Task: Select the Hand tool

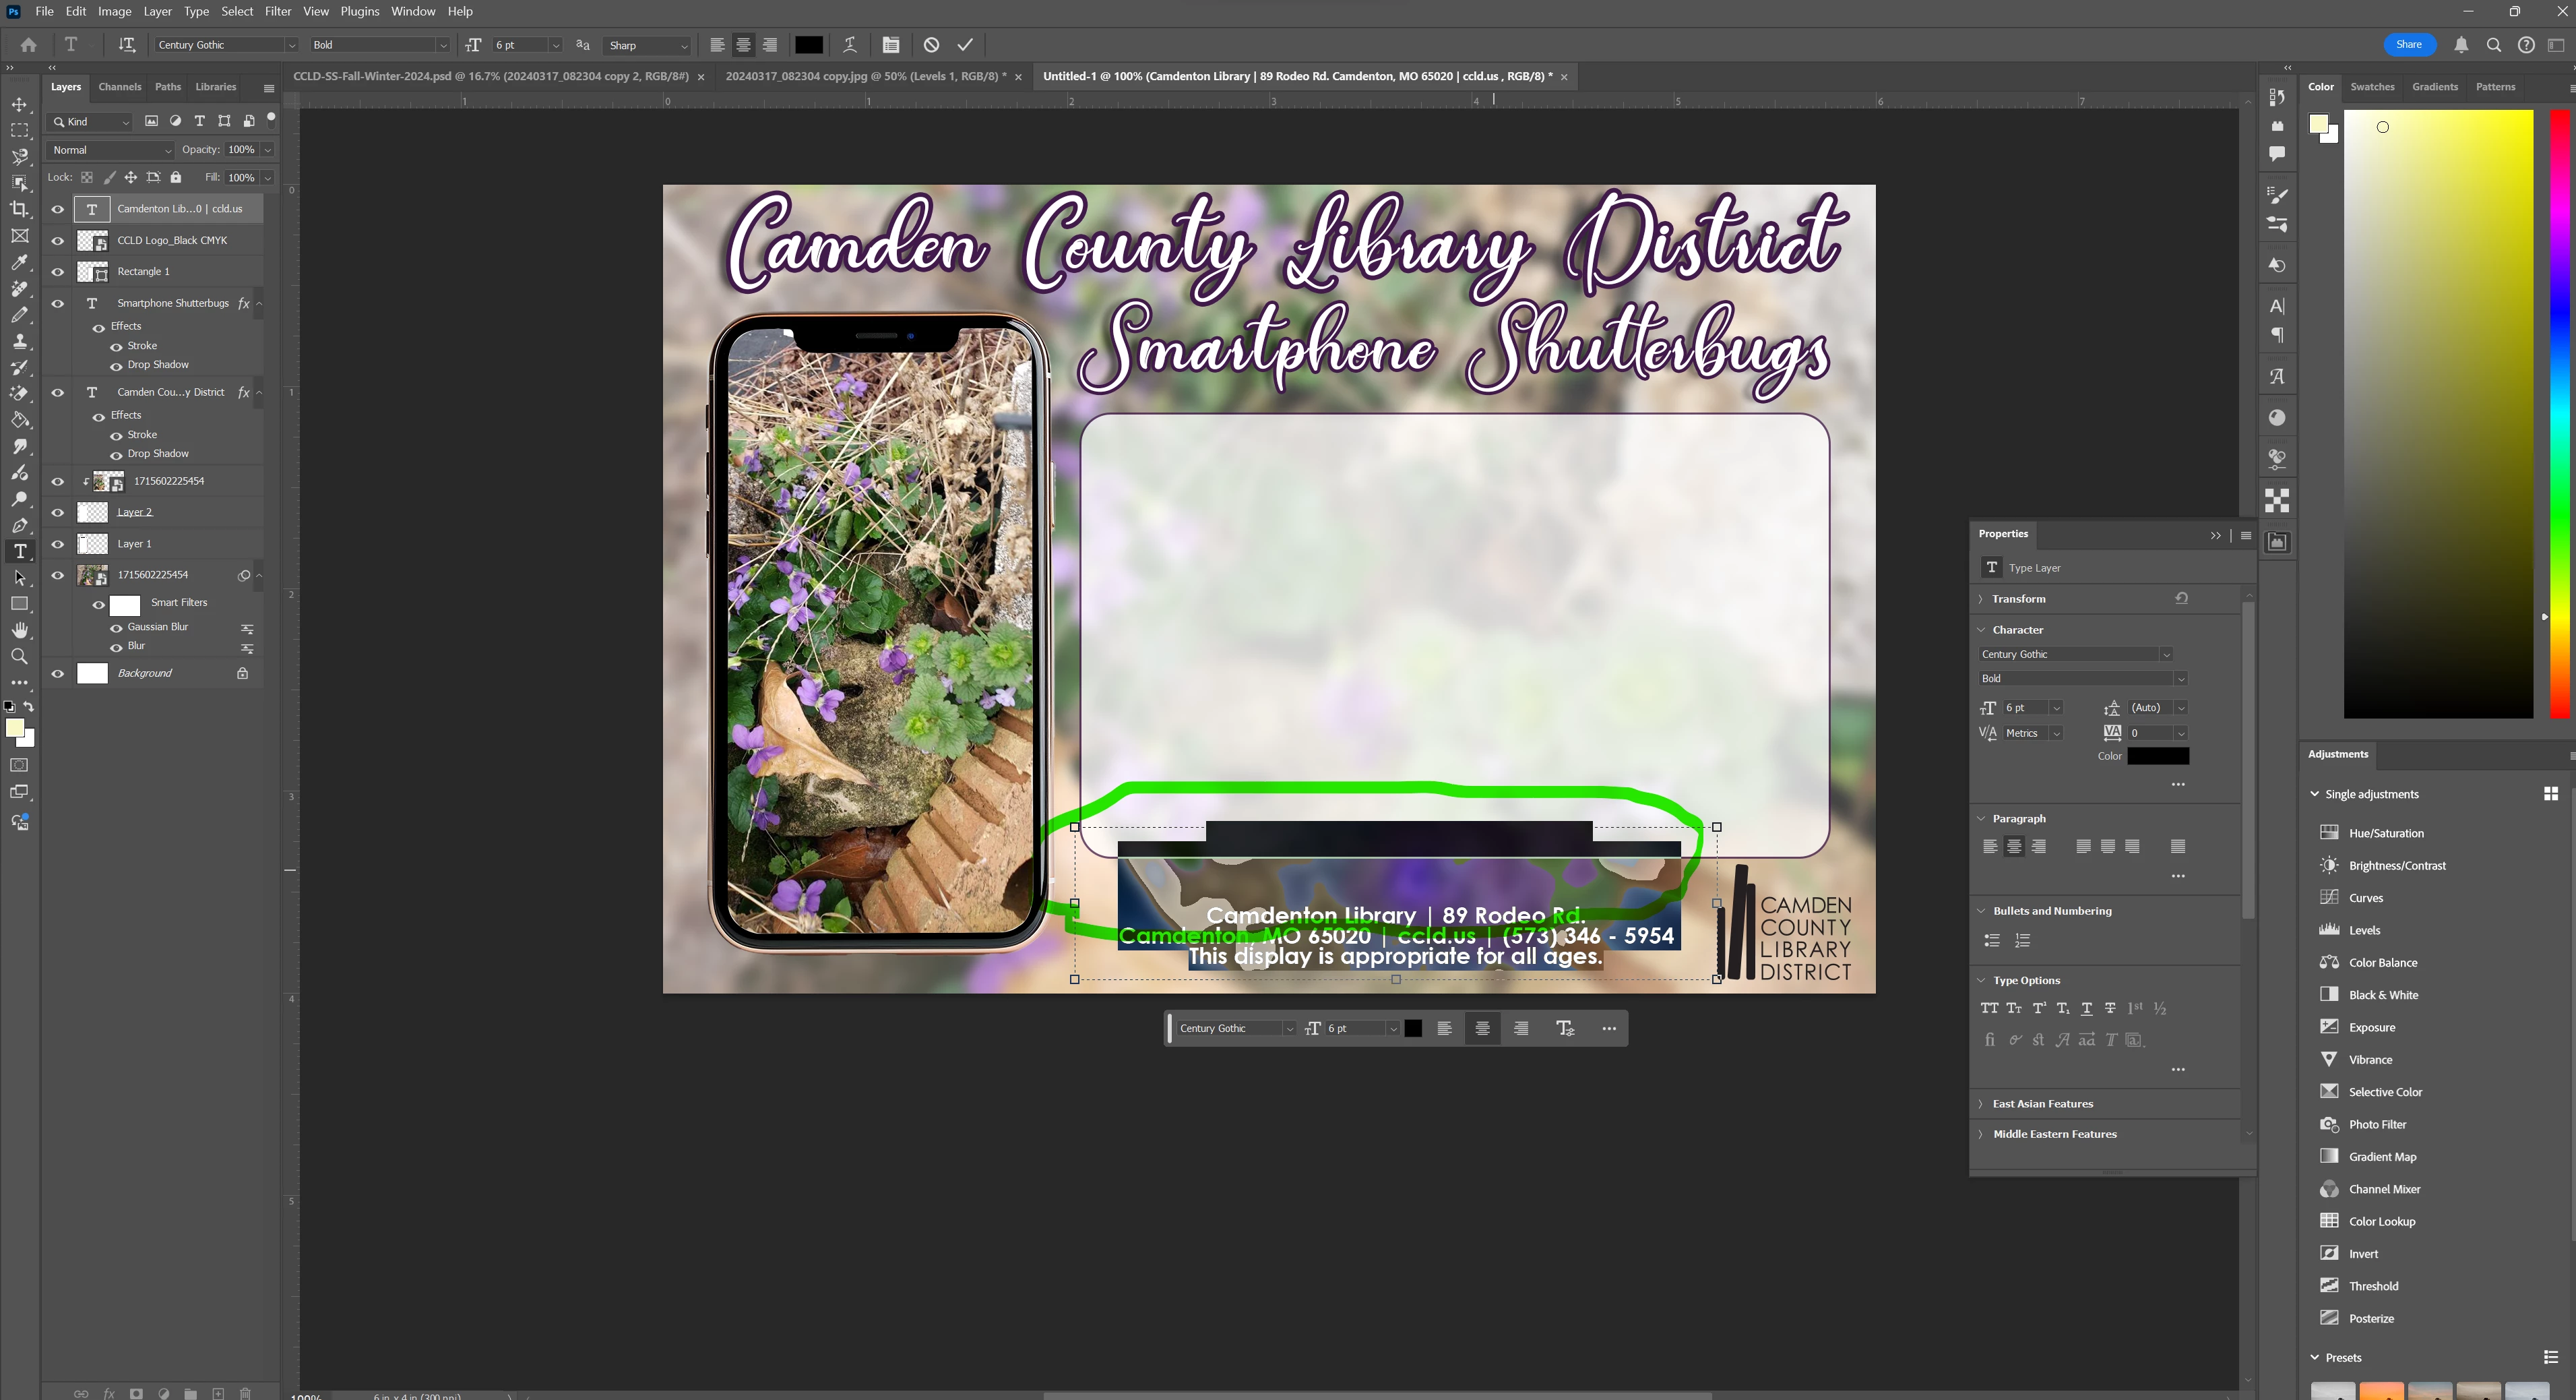Action: (x=19, y=630)
